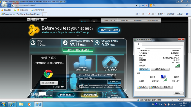The image size is (191, 107).
Task: Click the Windows Start orb
Action: (4, 104)
